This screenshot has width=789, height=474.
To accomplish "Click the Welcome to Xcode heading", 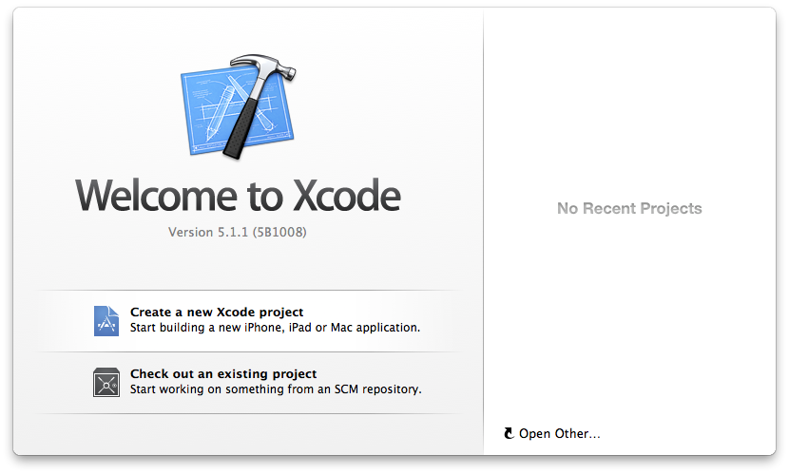I will 238,195.
